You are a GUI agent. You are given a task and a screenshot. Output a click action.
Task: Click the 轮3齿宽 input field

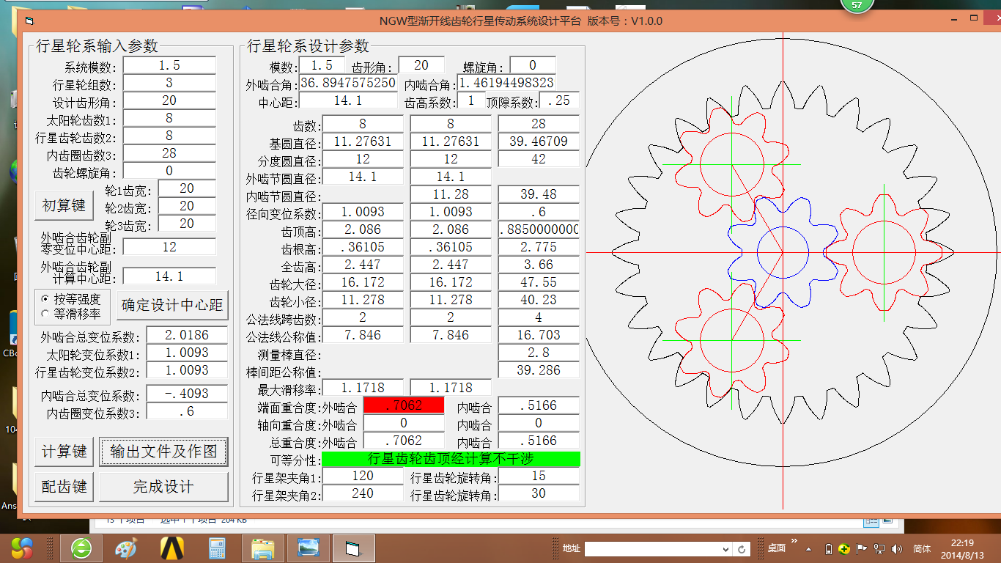coord(187,224)
